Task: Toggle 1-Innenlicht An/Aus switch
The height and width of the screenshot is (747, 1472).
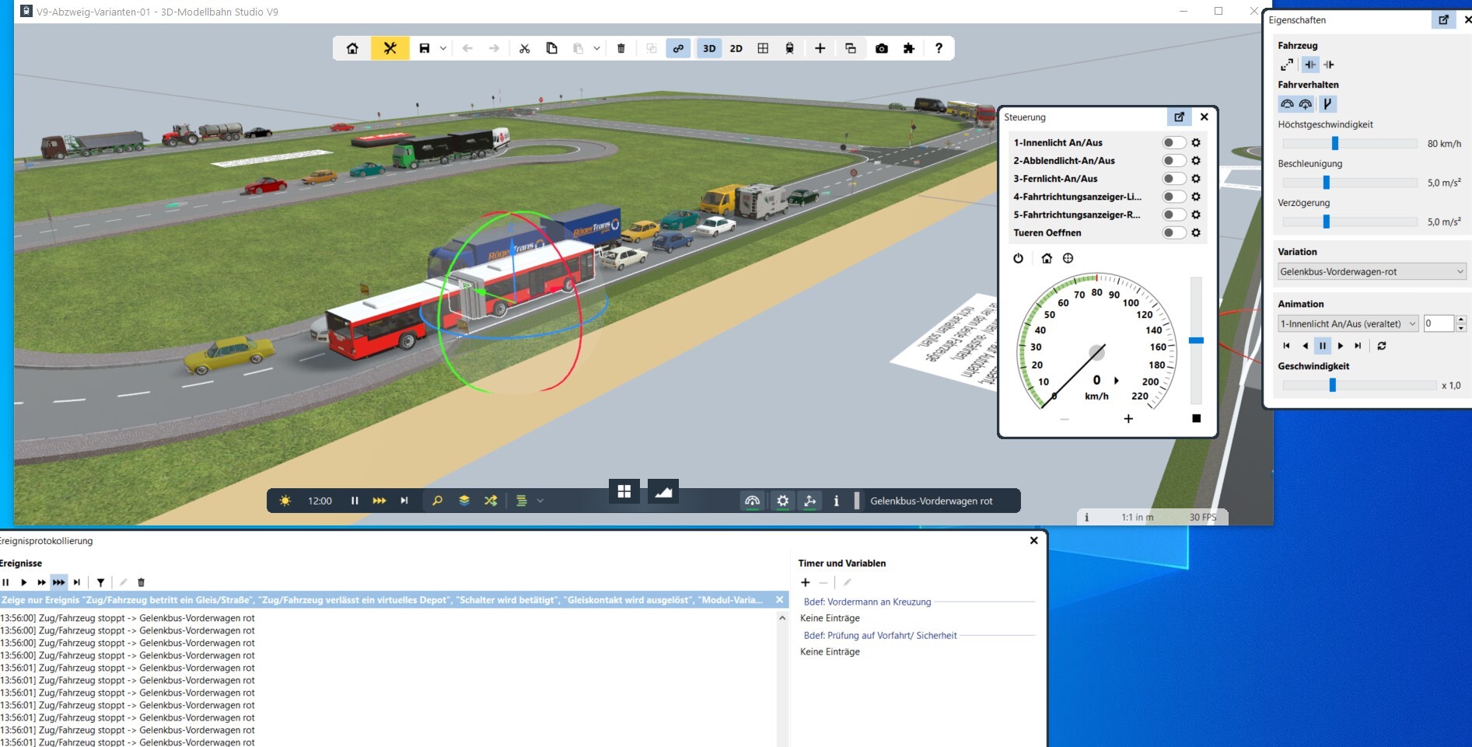Action: tap(1173, 143)
